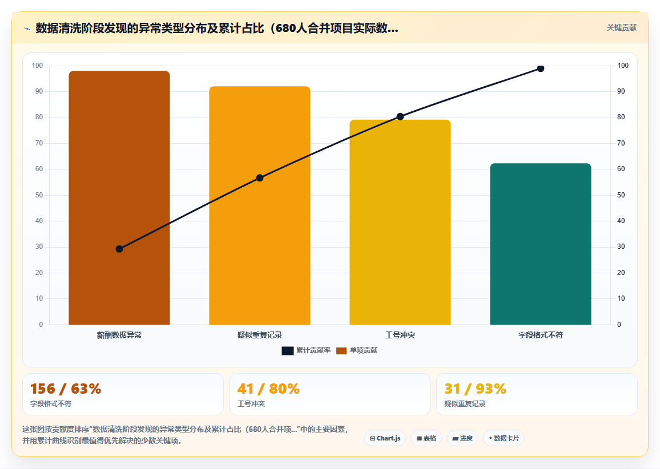Click the icon in the 进度 tag
660x469 pixels.
[x=455, y=438]
